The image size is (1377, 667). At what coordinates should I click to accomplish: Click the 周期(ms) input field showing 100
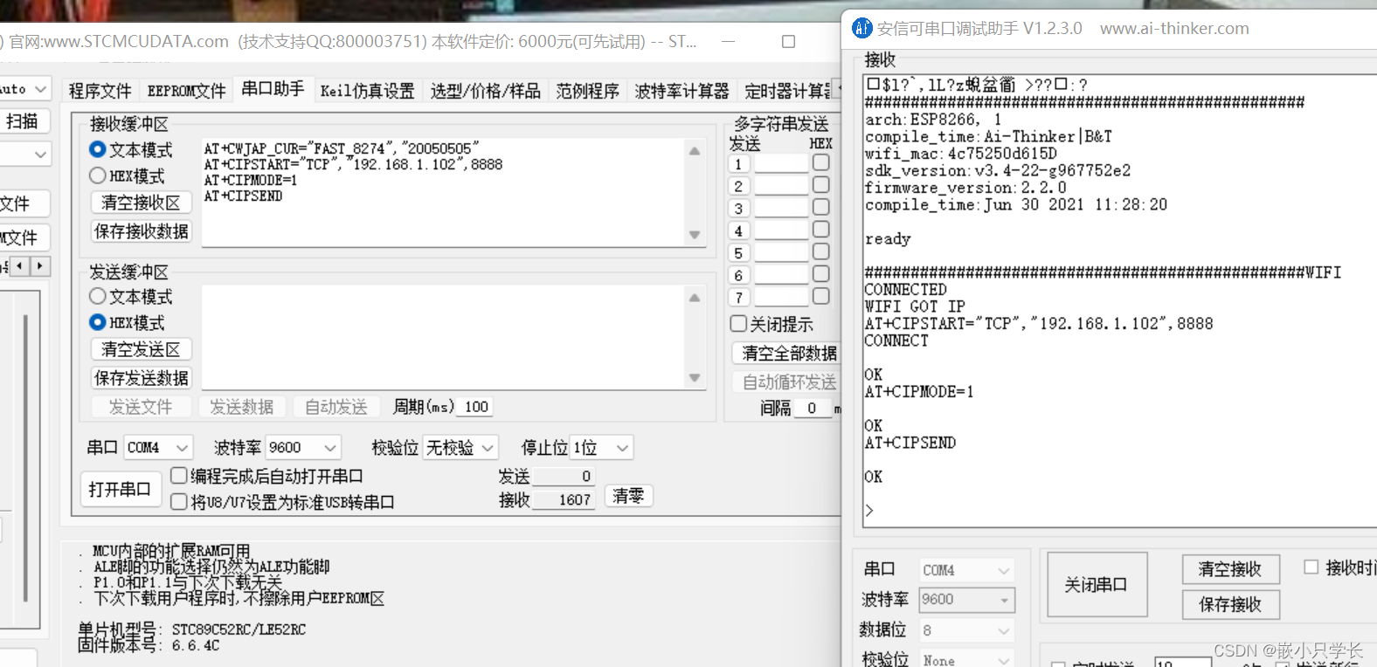click(474, 407)
